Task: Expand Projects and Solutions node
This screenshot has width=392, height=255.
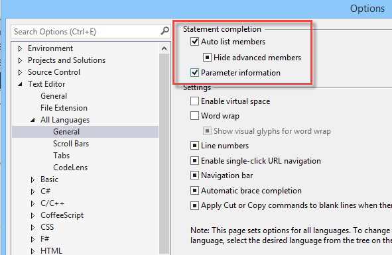Action: pyautogui.click(x=21, y=60)
